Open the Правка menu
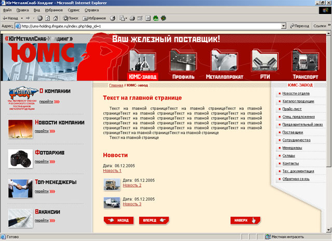This screenshot has height=241, width=332. coord(22,10)
